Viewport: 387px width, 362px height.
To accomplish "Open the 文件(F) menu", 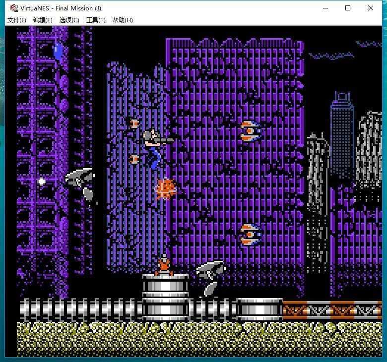I will [17, 20].
